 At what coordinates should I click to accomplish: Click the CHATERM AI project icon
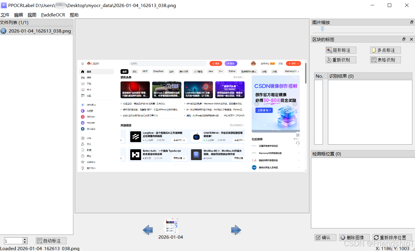click(196, 137)
